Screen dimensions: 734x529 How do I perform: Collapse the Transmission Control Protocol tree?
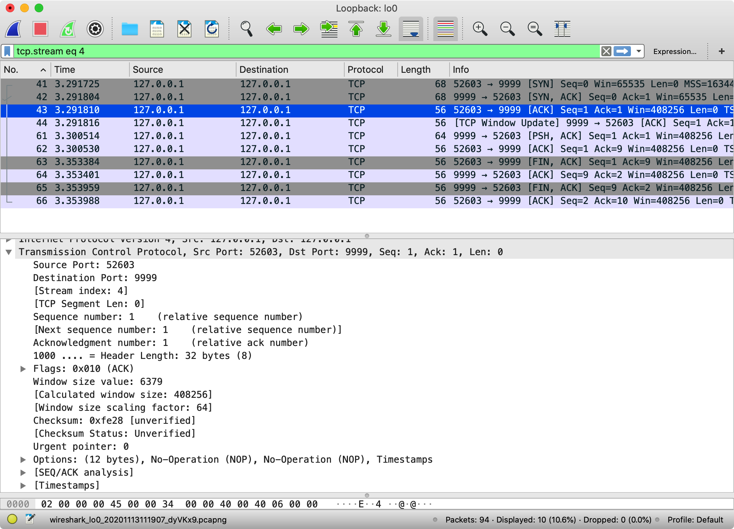(9, 252)
